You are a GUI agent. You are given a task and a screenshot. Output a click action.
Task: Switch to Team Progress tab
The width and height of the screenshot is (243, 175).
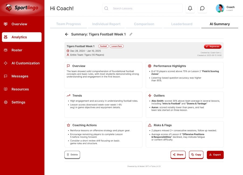click(68, 24)
